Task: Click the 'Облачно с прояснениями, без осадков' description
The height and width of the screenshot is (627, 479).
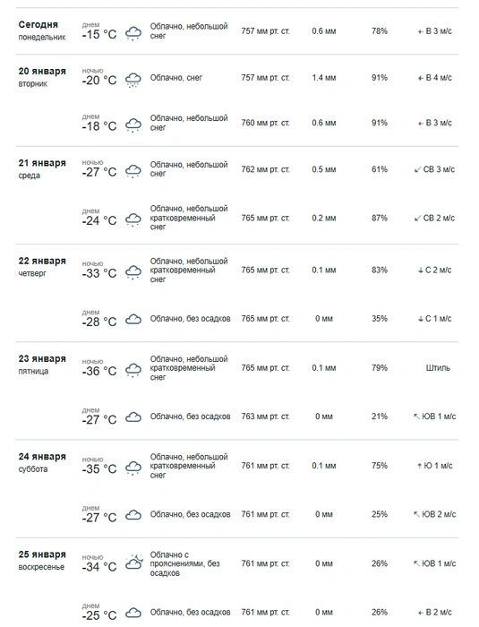Action: point(184,563)
